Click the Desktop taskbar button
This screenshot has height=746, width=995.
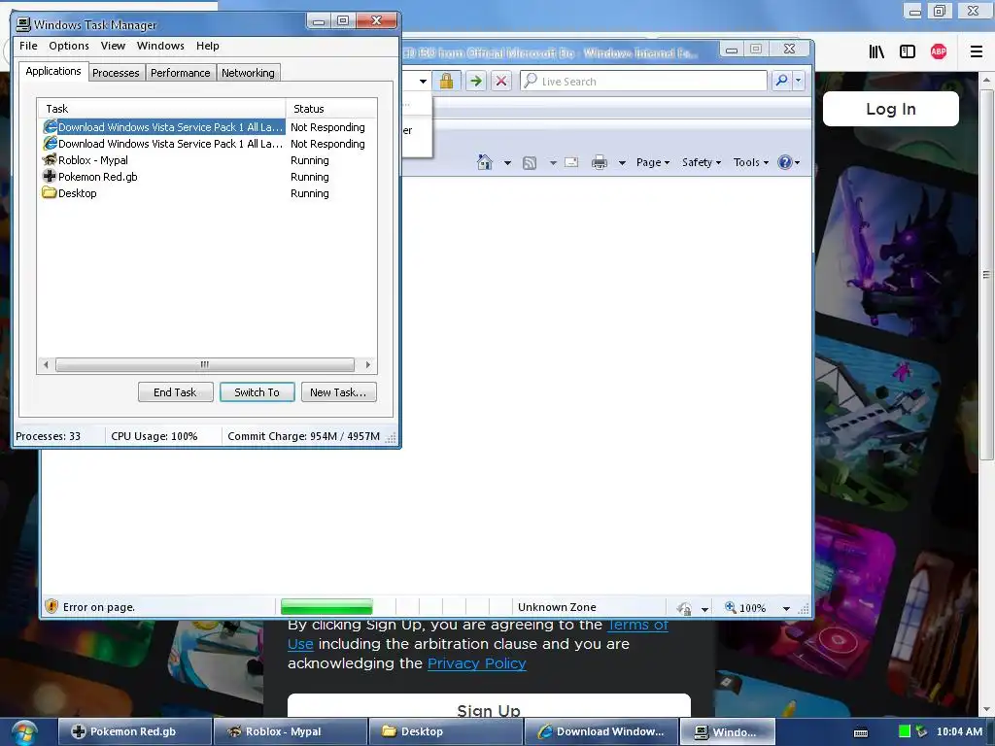point(445,731)
